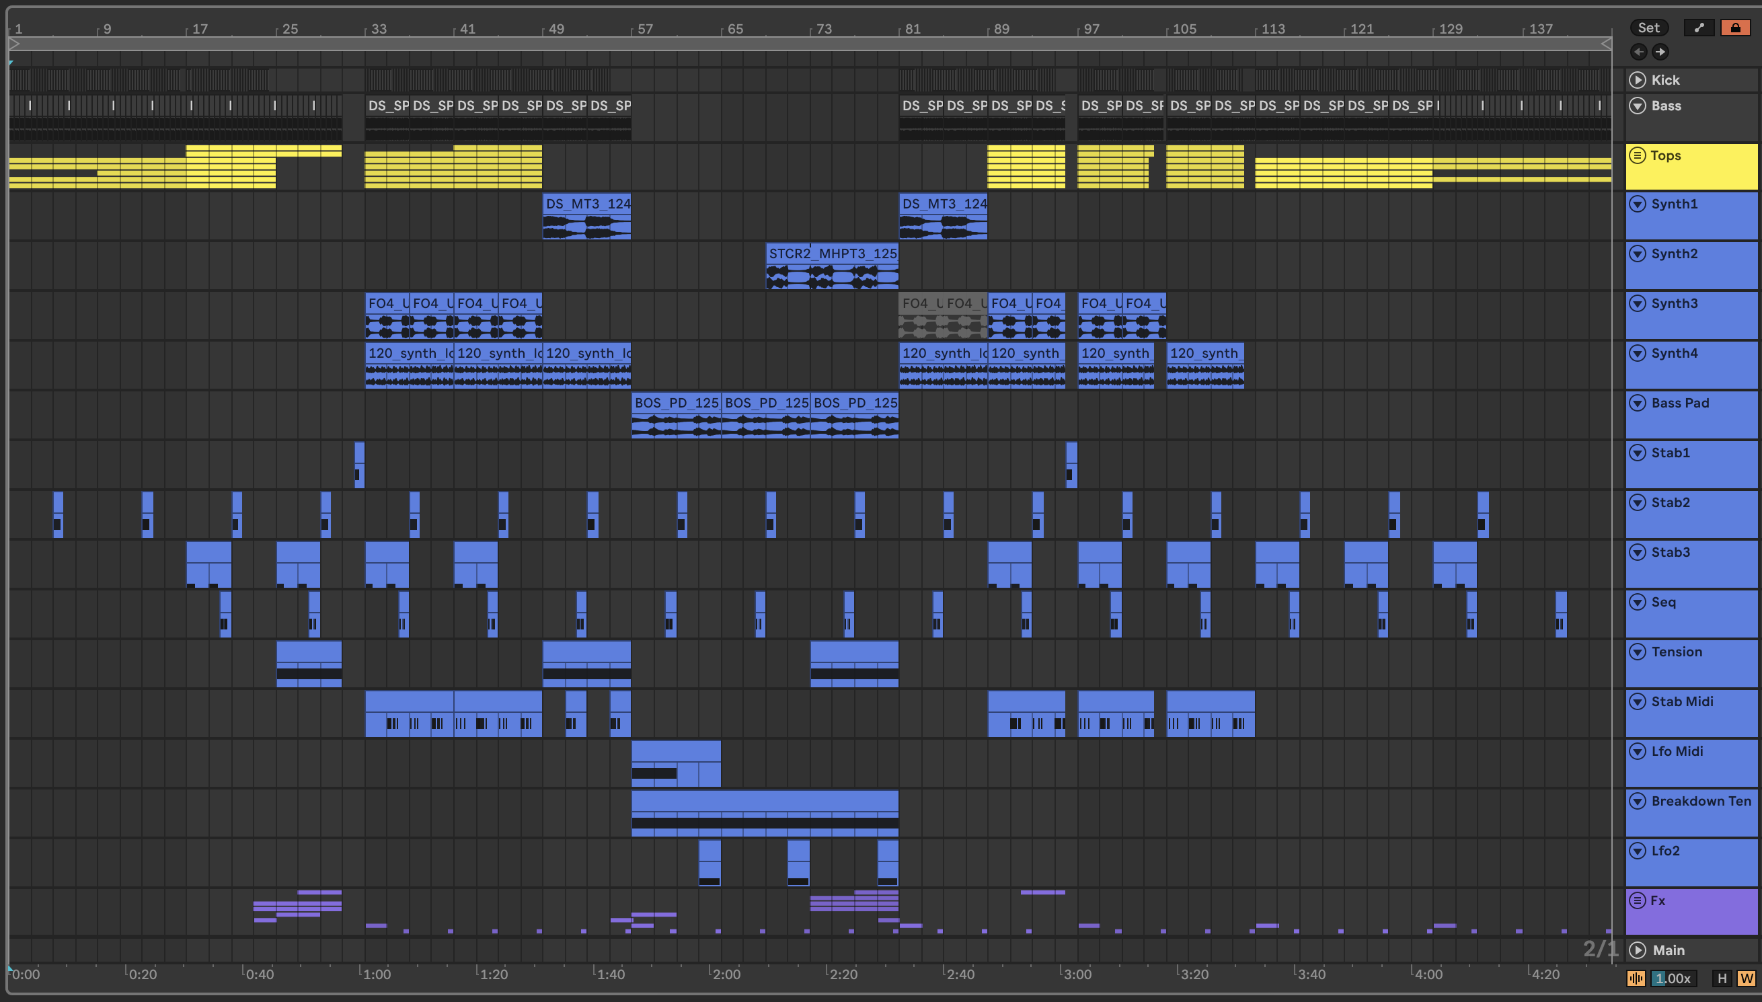Toggle the automation mode button
1762x1002 pixels.
(1699, 28)
